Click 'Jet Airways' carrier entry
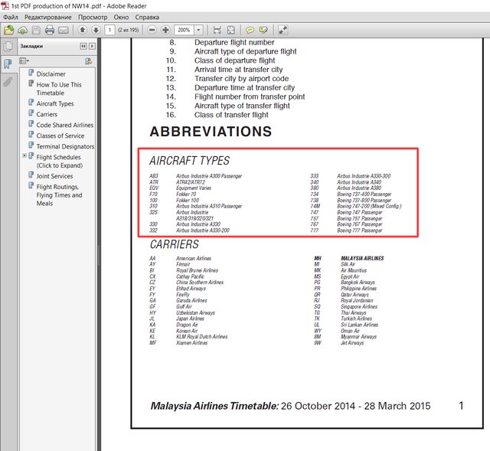The height and width of the screenshot is (451, 490). coord(352,343)
